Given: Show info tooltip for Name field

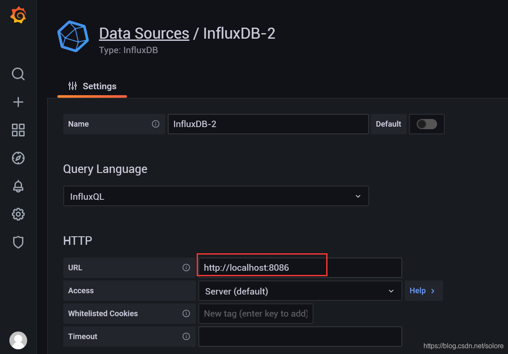Looking at the screenshot, I should [155, 124].
